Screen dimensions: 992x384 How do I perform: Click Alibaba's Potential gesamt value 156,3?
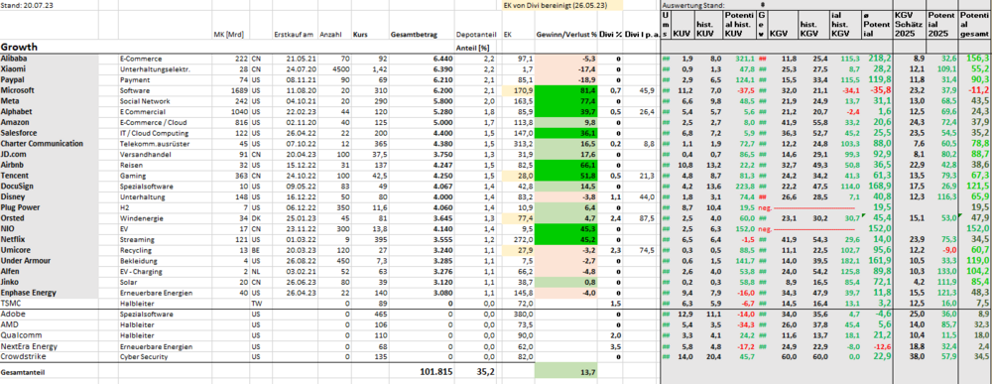click(975, 58)
